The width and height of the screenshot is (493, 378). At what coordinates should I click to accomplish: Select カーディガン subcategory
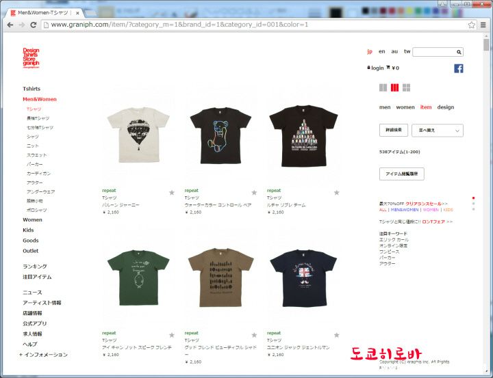click(38, 174)
